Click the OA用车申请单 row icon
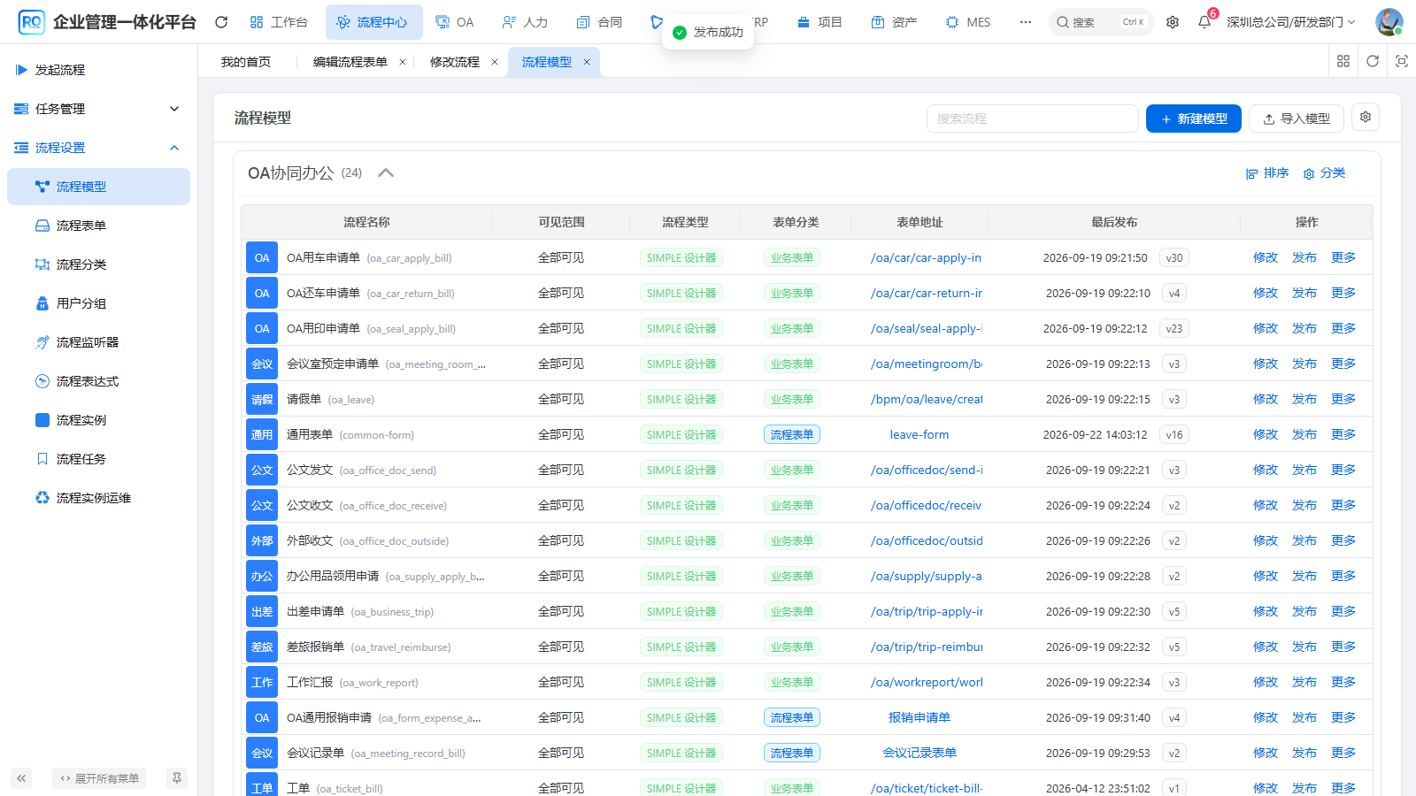 pos(262,257)
